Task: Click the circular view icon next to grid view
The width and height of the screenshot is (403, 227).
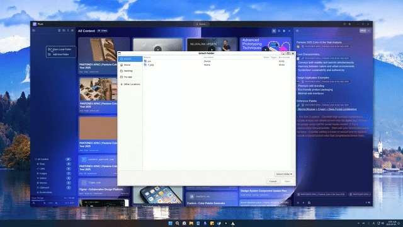Action: point(279,31)
